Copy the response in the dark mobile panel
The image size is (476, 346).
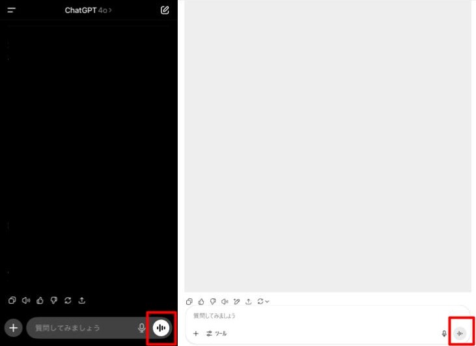[12, 300]
